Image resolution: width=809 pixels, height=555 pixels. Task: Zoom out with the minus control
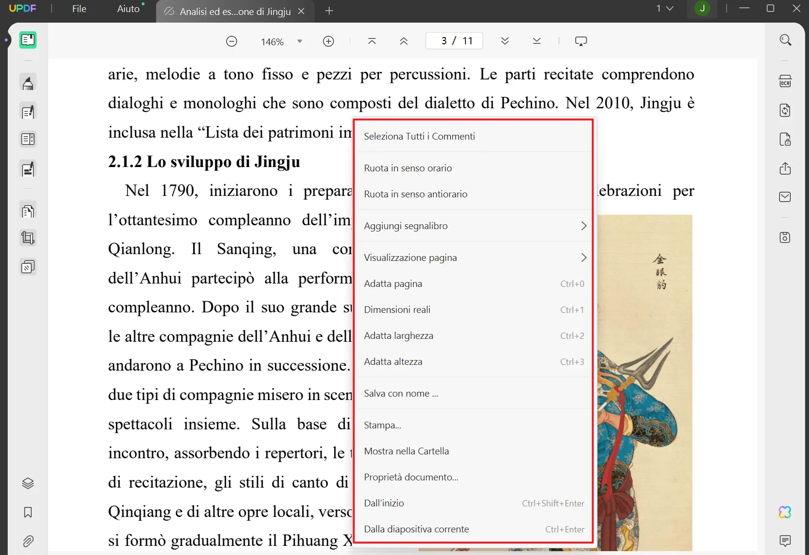point(231,41)
